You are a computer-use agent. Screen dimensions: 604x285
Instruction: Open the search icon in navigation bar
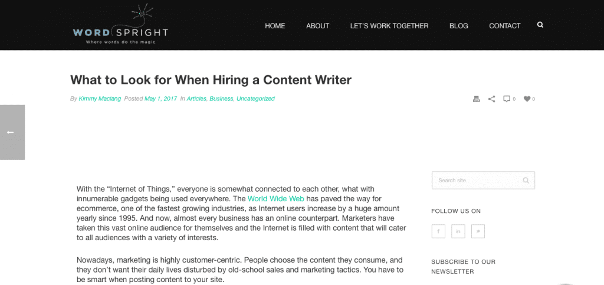tap(540, 25)
